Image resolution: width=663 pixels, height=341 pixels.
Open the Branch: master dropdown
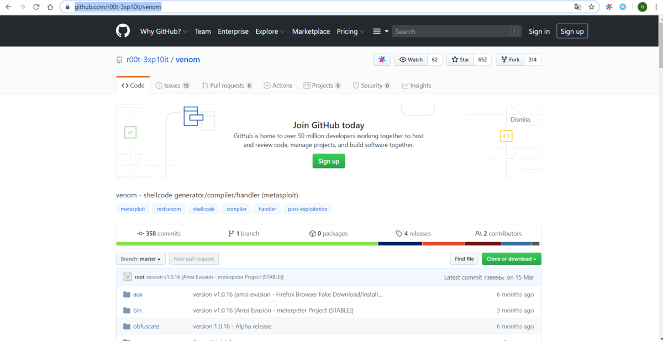pyautogui.click(x=141, y=259)
